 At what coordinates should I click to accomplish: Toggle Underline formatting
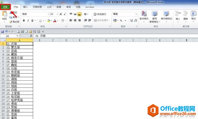click(32, 20)
